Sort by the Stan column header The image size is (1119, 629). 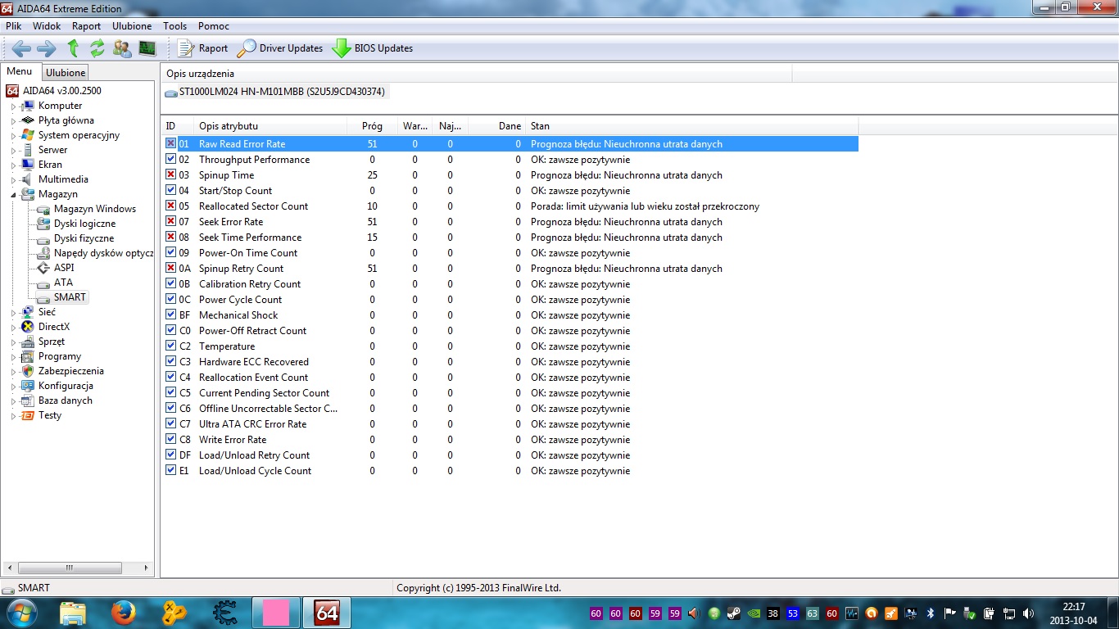point(692,126)
